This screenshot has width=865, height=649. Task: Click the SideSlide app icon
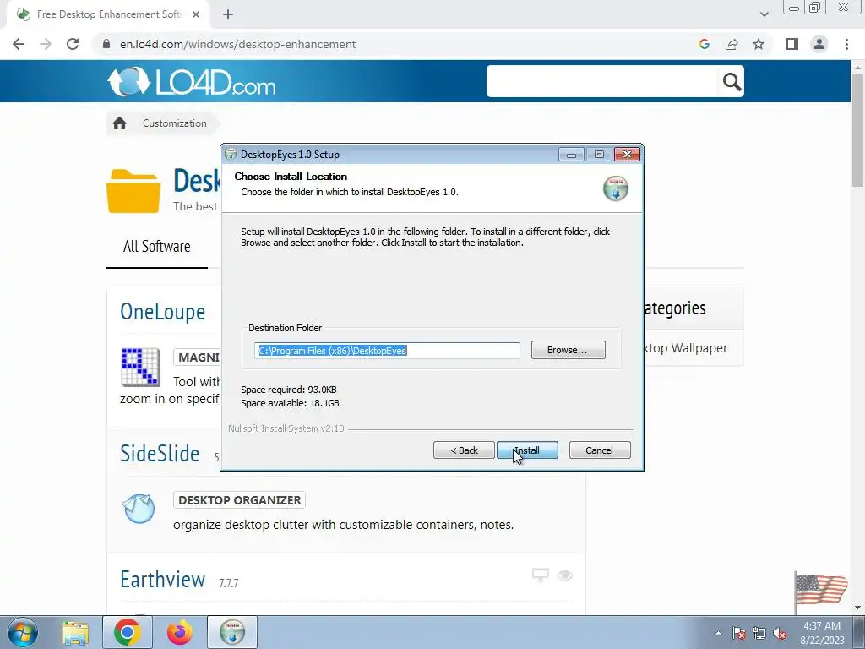[x=139, y=508]
